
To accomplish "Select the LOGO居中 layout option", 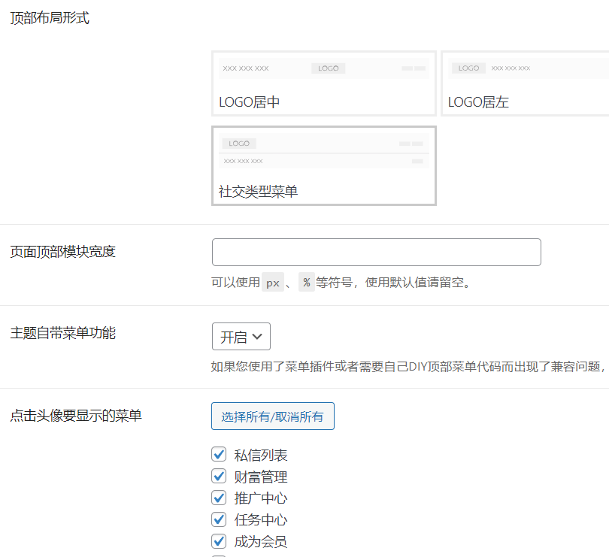I will [324, 83].
